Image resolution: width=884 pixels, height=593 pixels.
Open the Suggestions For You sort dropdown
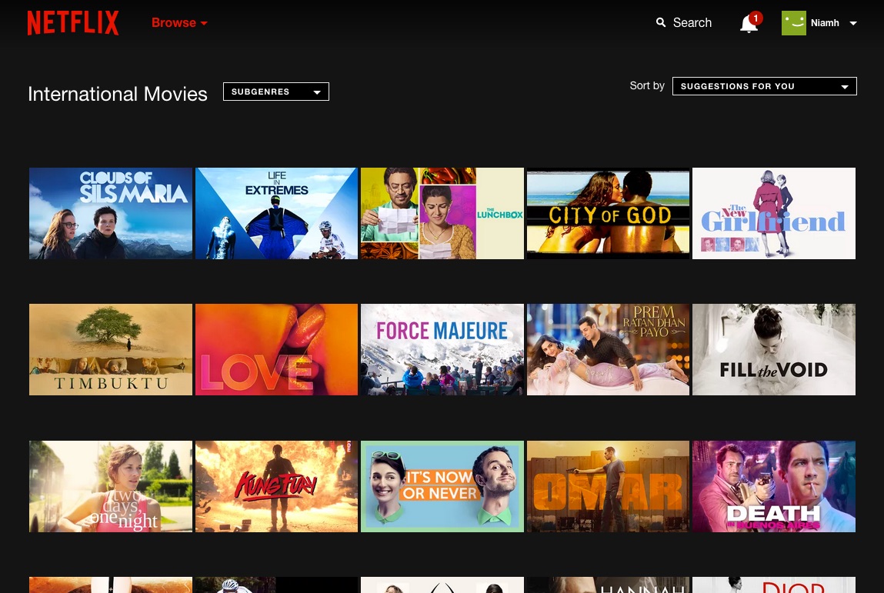tap(765, 86)
